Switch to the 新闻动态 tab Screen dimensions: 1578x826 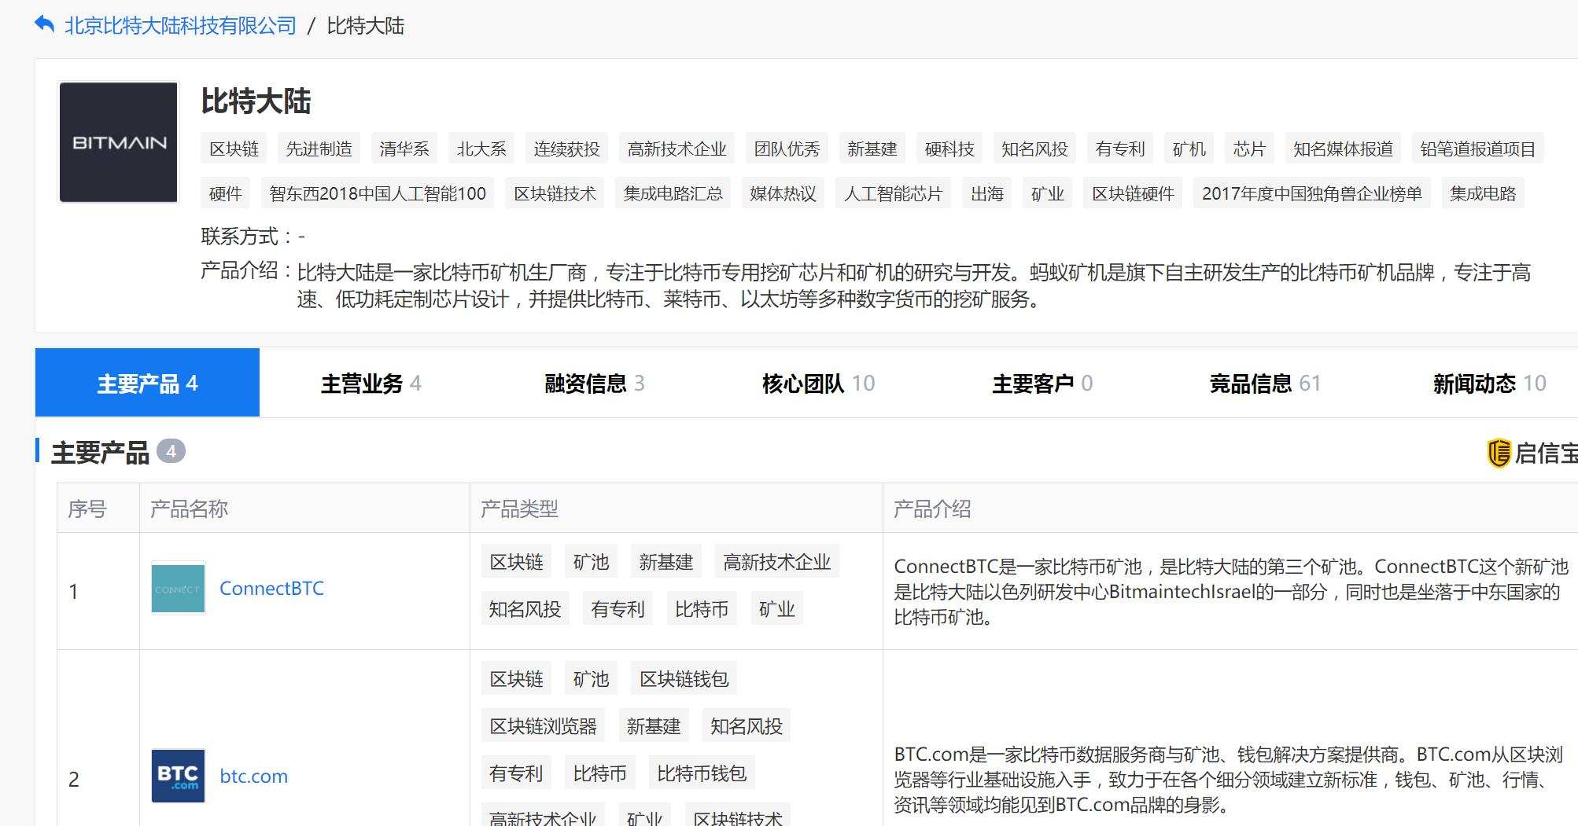click(x=1489, y=383)
